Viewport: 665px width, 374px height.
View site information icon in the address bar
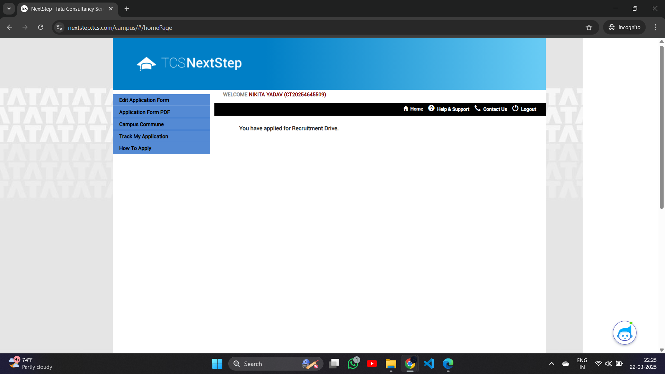pos(59,27)
